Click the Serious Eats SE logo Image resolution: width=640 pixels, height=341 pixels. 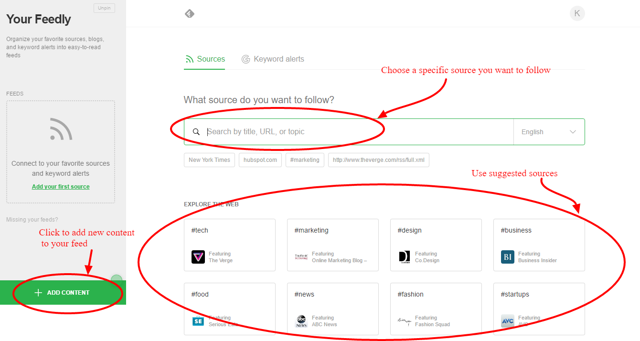[x=198, y=321]
